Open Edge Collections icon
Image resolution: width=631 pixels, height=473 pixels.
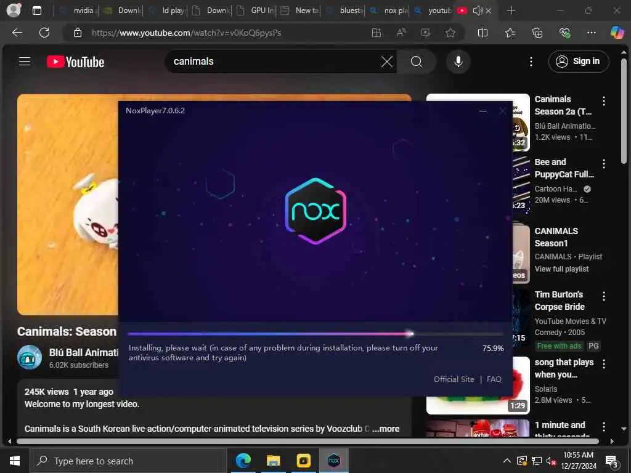537,33
